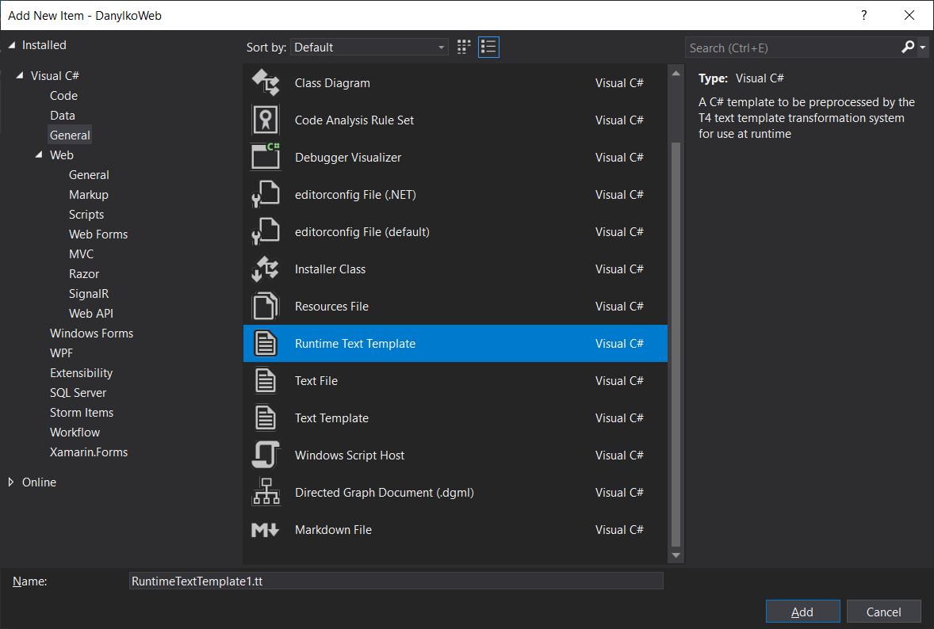Select the MVC category
Screen dimensions: 934x629
point(81,254)
